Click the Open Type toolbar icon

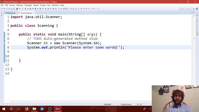pos(53,9)
